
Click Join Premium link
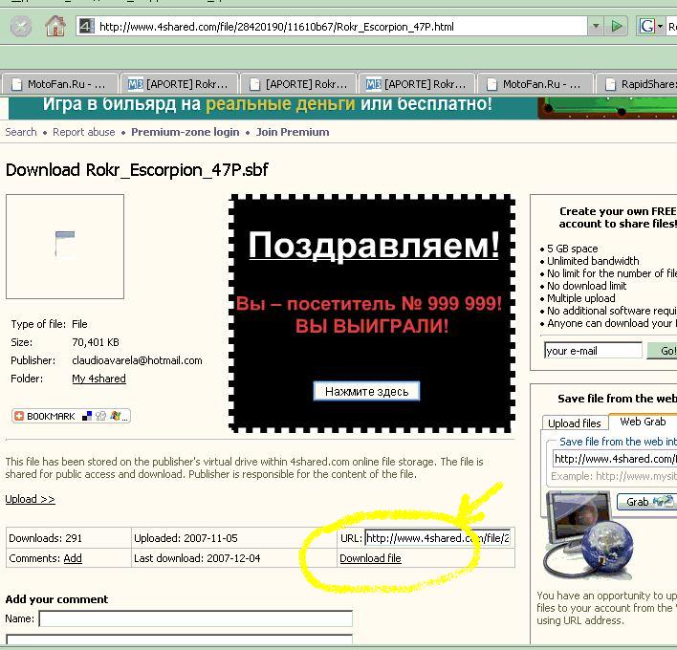(293, 132)
